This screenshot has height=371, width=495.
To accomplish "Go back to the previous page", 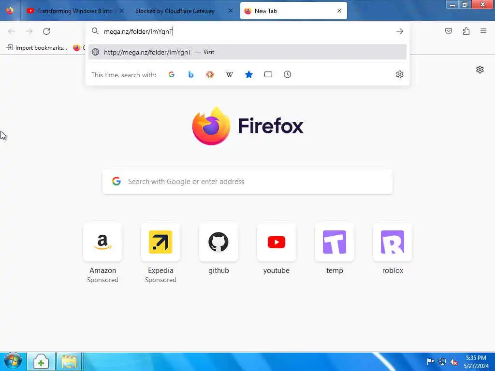I will (12, 31).
